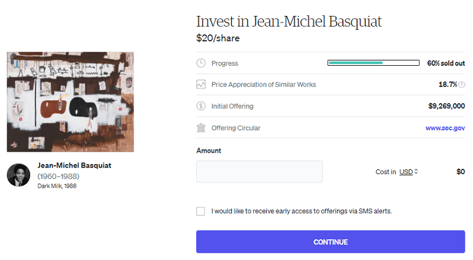The image size is (473, 260).
Task: Open the Dark Milk artwork image
Action: click(70, 102)
